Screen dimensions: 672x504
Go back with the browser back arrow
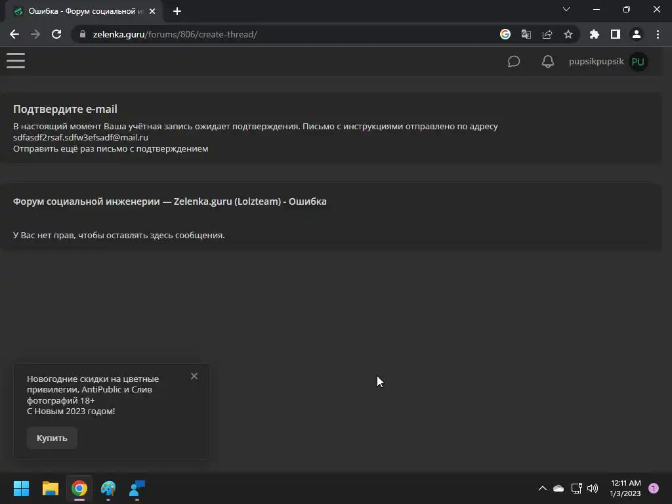pyautogui.click(x=14, y=34)
